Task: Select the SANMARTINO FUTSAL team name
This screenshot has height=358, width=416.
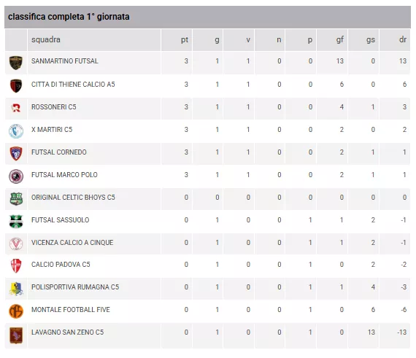Action: point(65,61)
